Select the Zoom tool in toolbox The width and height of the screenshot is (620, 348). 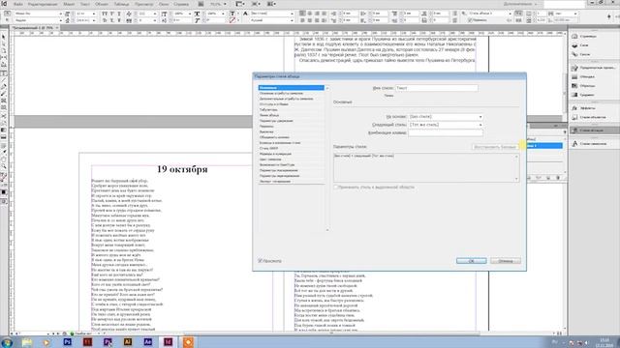(4, 166)
